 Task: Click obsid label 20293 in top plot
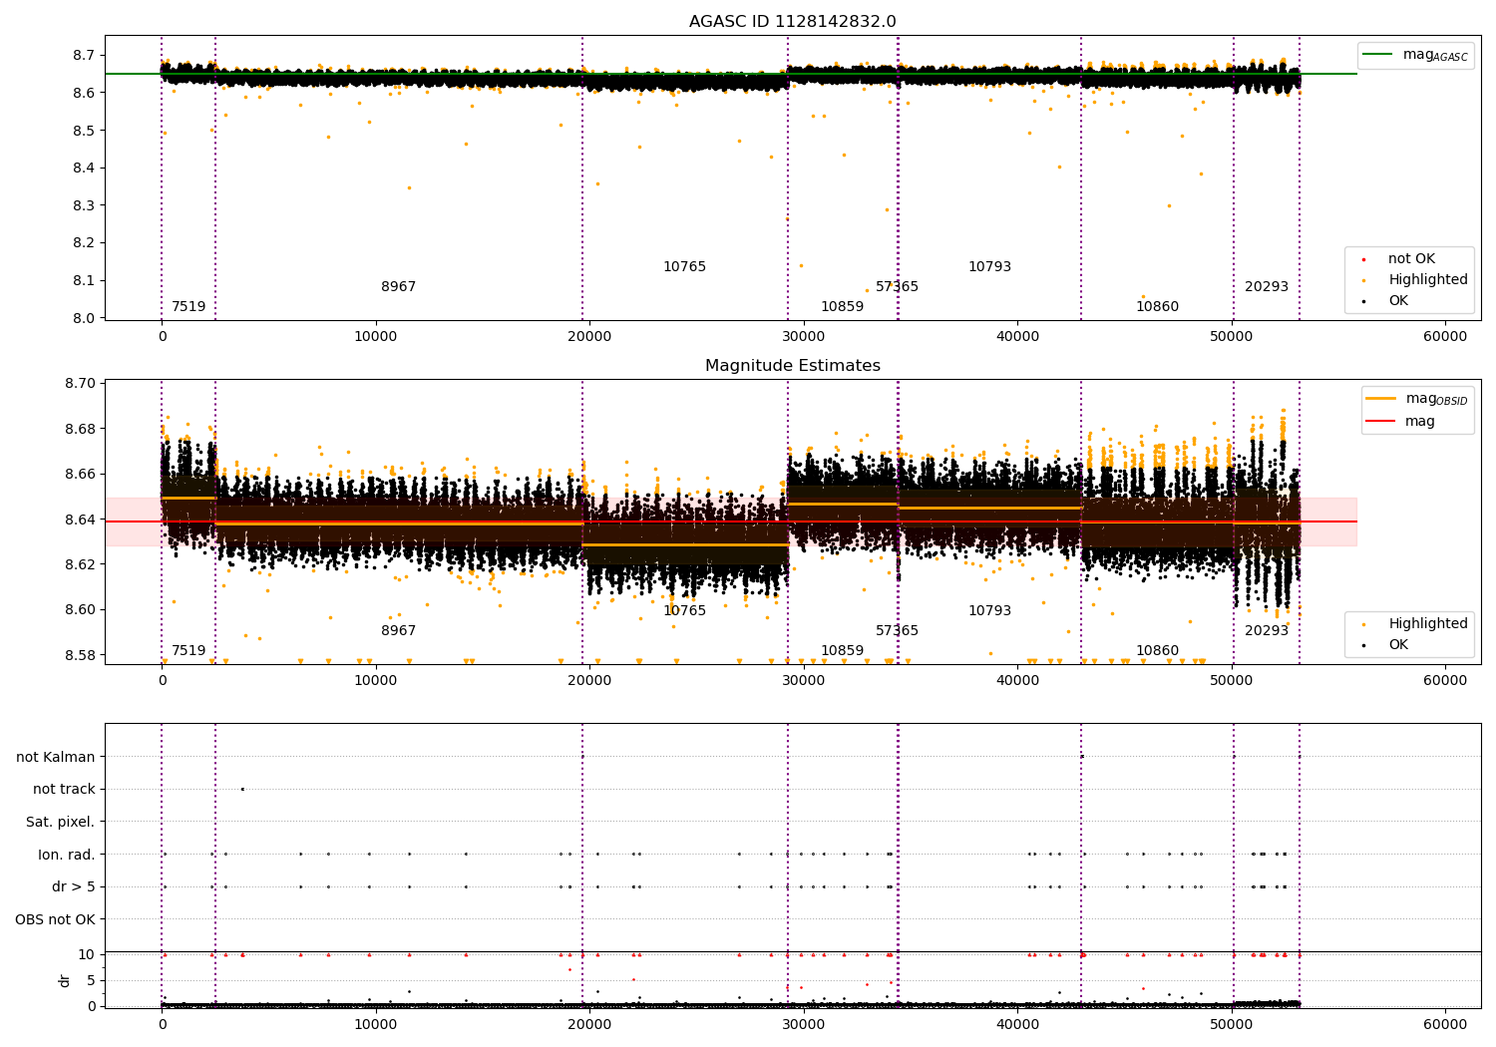click(x=1267, y=287)
